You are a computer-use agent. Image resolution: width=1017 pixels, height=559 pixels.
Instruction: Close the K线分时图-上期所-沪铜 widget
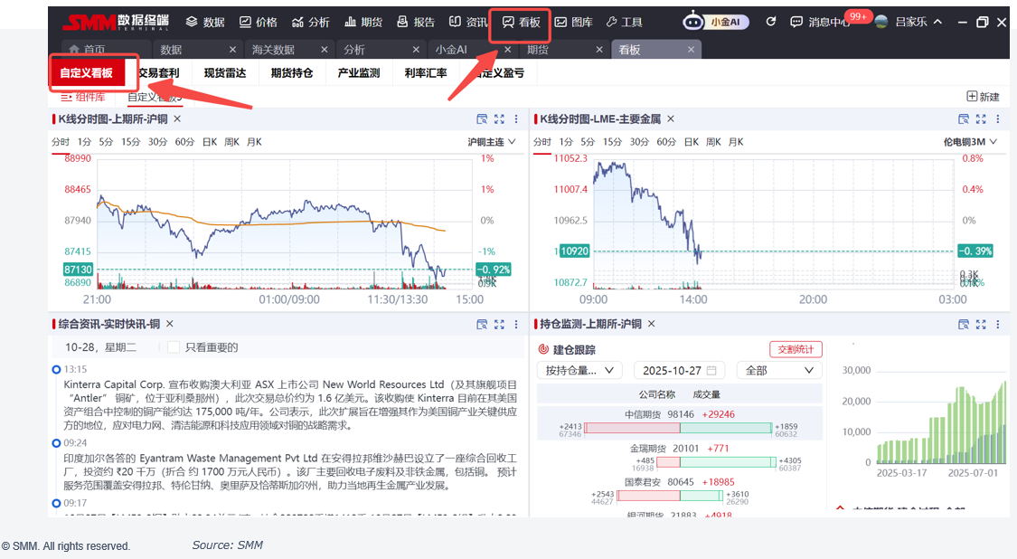[177, 118]
